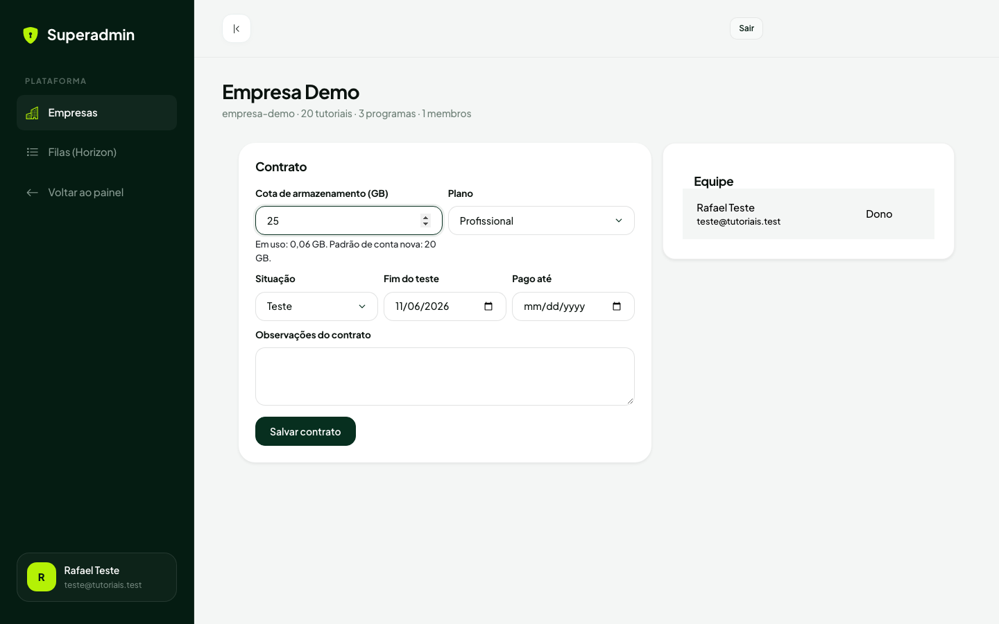Image resolution: width=999 pixels, height=624 pixels.
Task: Click the Situação field label
Action: click(x=275, y=279)
